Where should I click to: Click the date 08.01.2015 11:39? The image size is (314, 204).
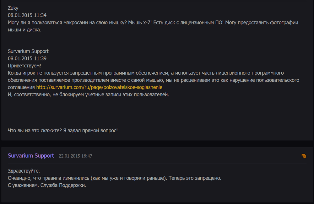pos(27,58)
